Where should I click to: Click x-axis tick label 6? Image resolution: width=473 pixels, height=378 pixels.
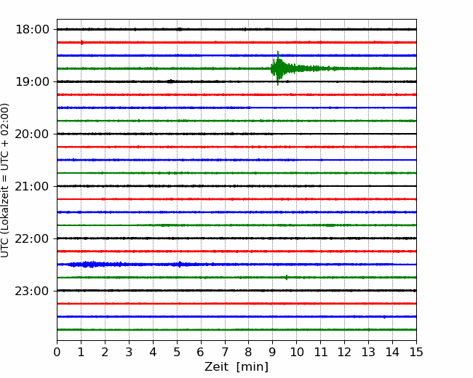(201, 352)
